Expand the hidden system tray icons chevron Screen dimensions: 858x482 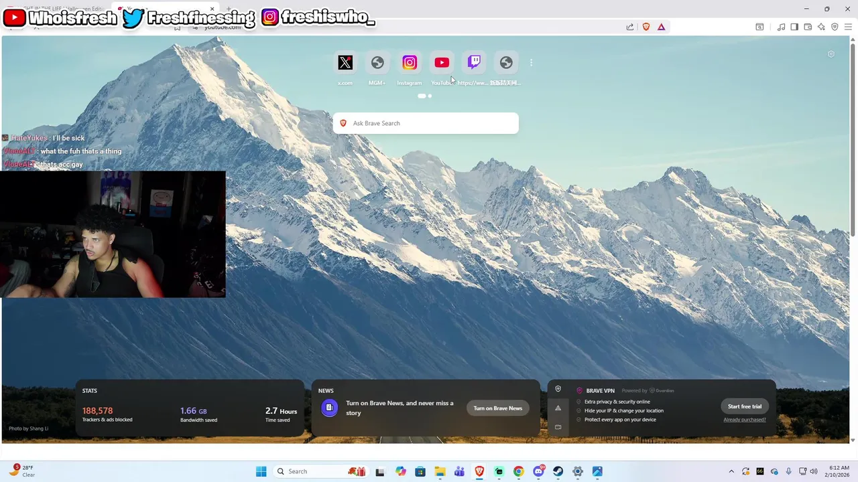click(x=732, y=471)
